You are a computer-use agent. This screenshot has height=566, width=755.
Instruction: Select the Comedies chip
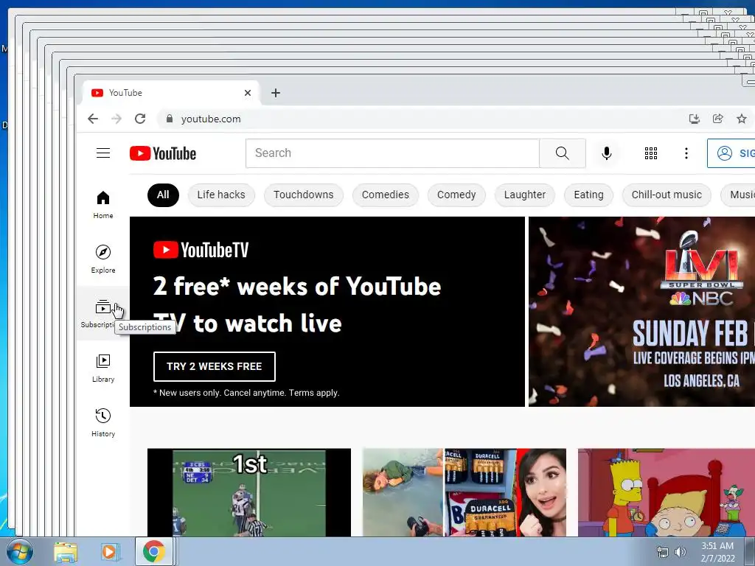(x=385, y=195)
